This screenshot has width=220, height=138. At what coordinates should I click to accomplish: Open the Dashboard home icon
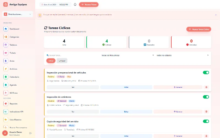click(5, 29)
